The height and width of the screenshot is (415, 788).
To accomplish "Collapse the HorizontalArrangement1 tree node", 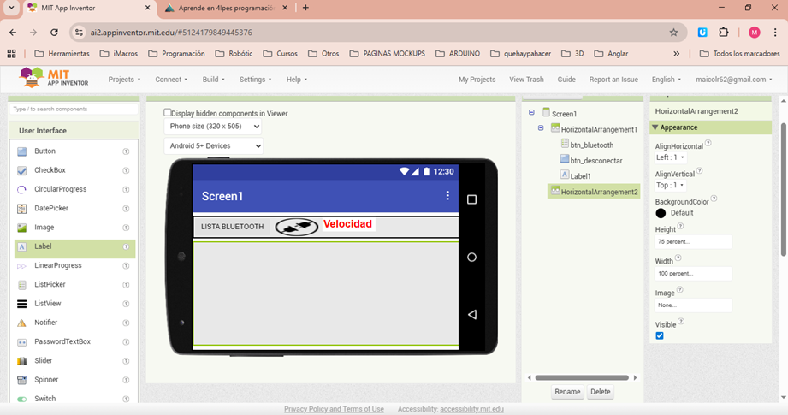I will click(x=541, y=128).
